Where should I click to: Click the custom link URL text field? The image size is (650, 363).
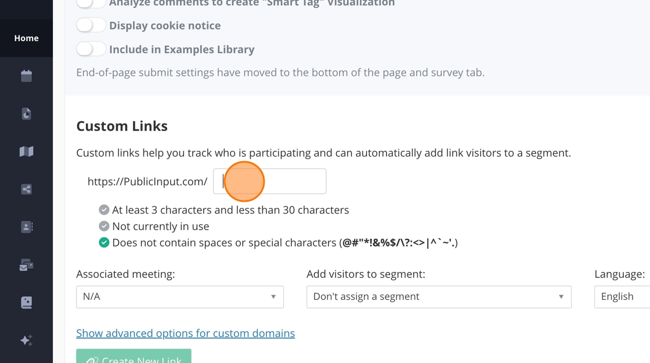coord(269,181)
